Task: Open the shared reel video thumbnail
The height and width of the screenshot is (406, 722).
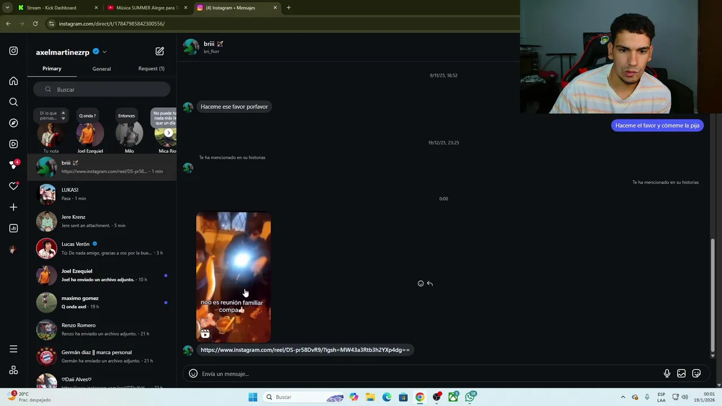Action: pos(234,277)
